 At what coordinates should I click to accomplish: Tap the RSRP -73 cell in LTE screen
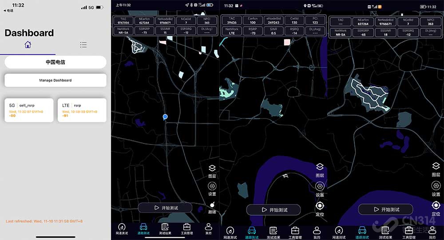(x=253, y=31)
